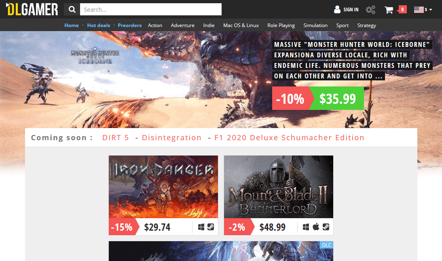Focus the Search input field
The height and width of the screenshot is (261, 442).
(151, 9)
